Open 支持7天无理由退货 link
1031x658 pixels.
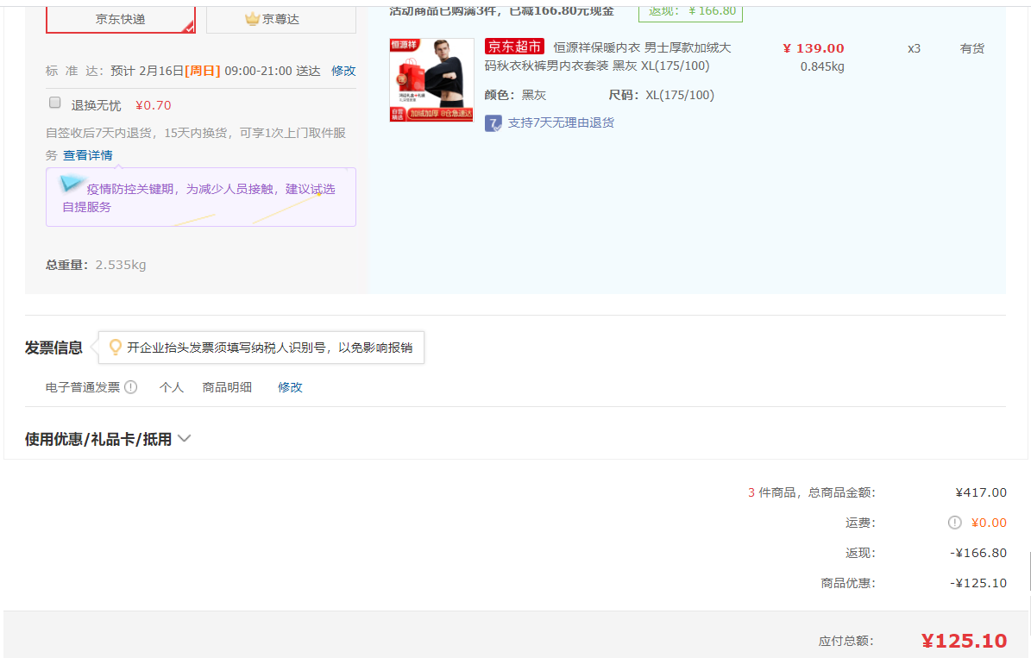click(x=561, y=123)
